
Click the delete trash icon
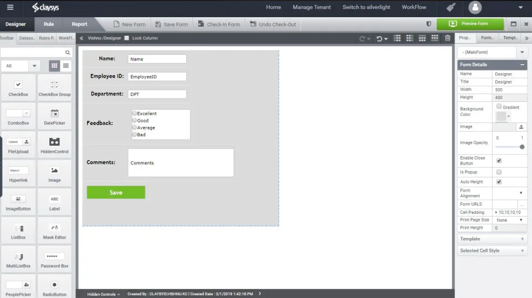(448, 38)
